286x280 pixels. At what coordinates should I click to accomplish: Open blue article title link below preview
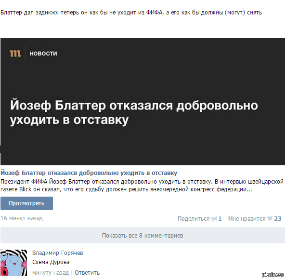pos(89,173)
